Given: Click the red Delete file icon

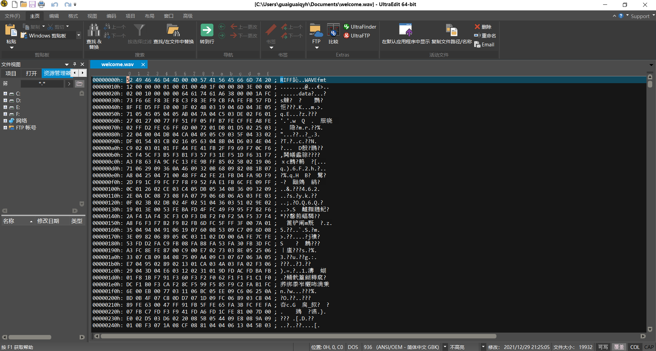Looking at the screenshot, I should (477, 27).
